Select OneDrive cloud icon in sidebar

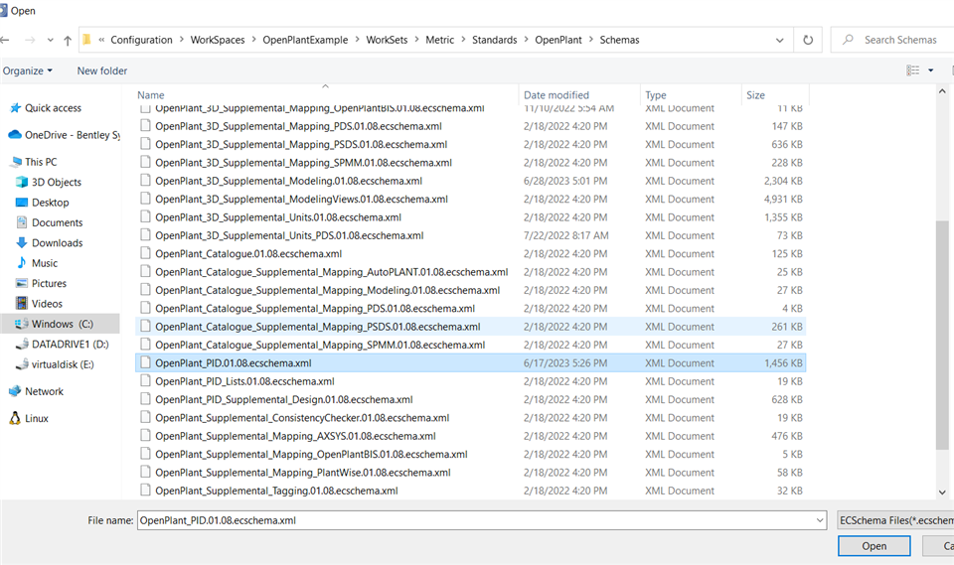[15, 135]
